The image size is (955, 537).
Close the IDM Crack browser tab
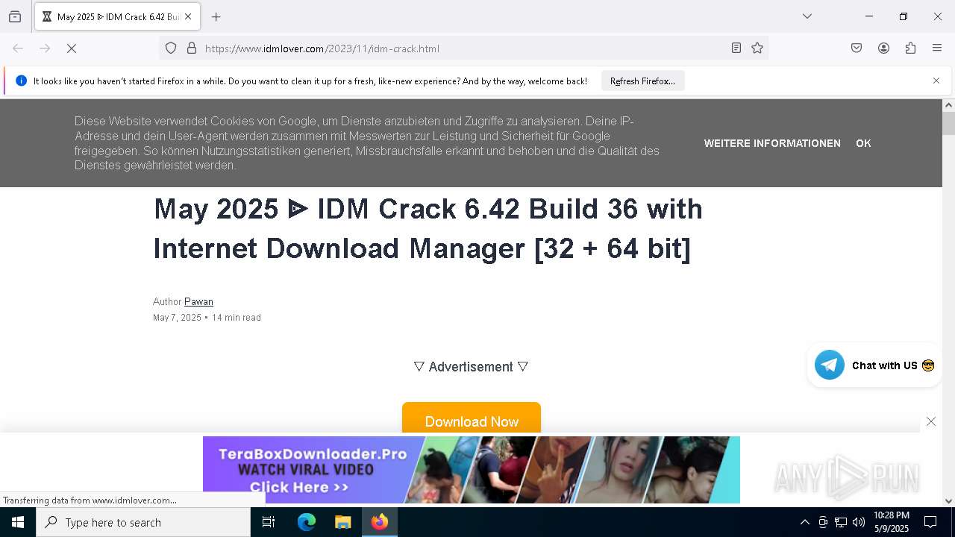(188, 16)
